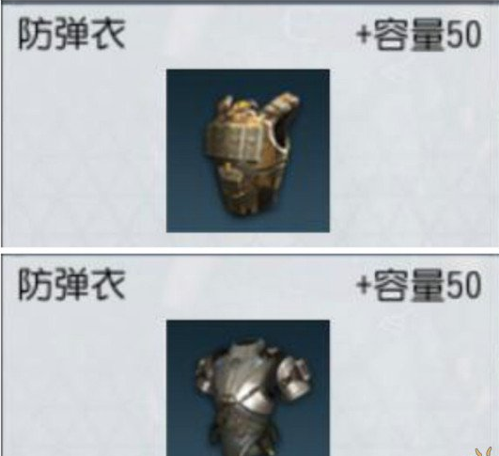The image size is (499, 456).
Task: Tap the armhole opening of the tan vest
Action: pyautogui.click(x=282, y=134)
